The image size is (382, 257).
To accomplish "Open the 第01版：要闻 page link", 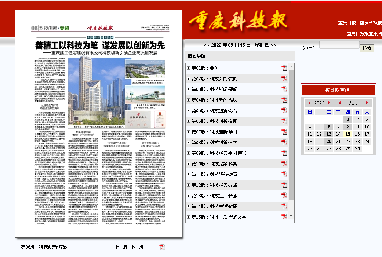I will [x=205, y=68].
